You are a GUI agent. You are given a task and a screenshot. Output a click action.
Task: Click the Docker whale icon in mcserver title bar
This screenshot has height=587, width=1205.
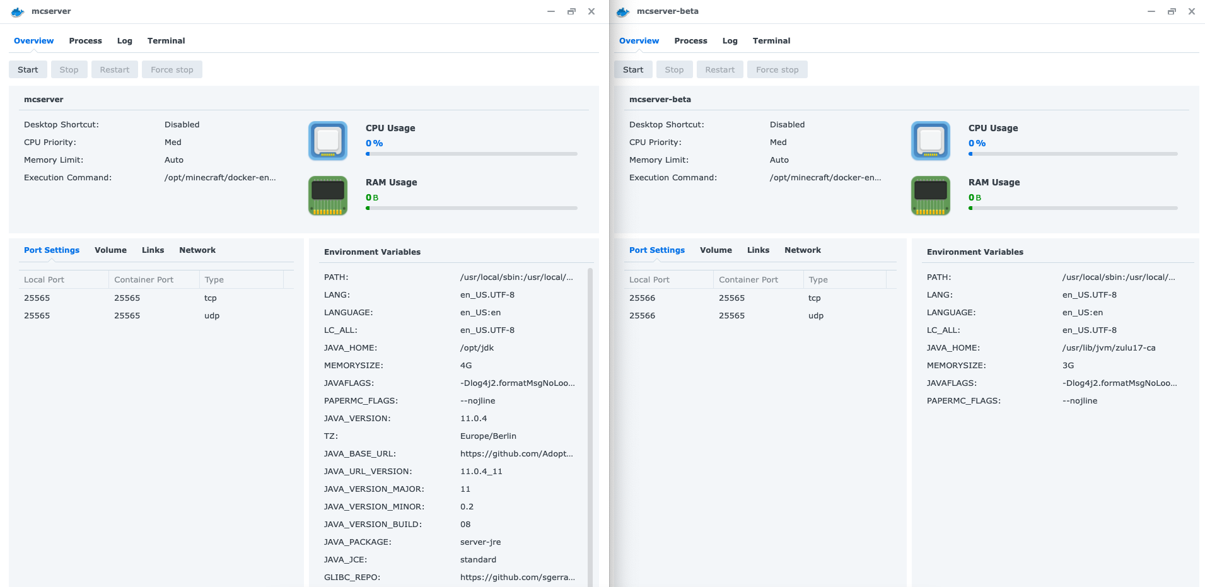(18, 11)
